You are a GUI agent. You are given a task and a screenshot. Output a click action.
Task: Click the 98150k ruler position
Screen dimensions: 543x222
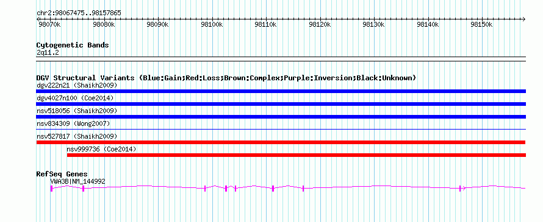coord(482,24)
